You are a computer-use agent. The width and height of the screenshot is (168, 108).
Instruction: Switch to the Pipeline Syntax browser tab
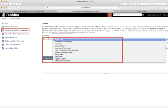141,11
